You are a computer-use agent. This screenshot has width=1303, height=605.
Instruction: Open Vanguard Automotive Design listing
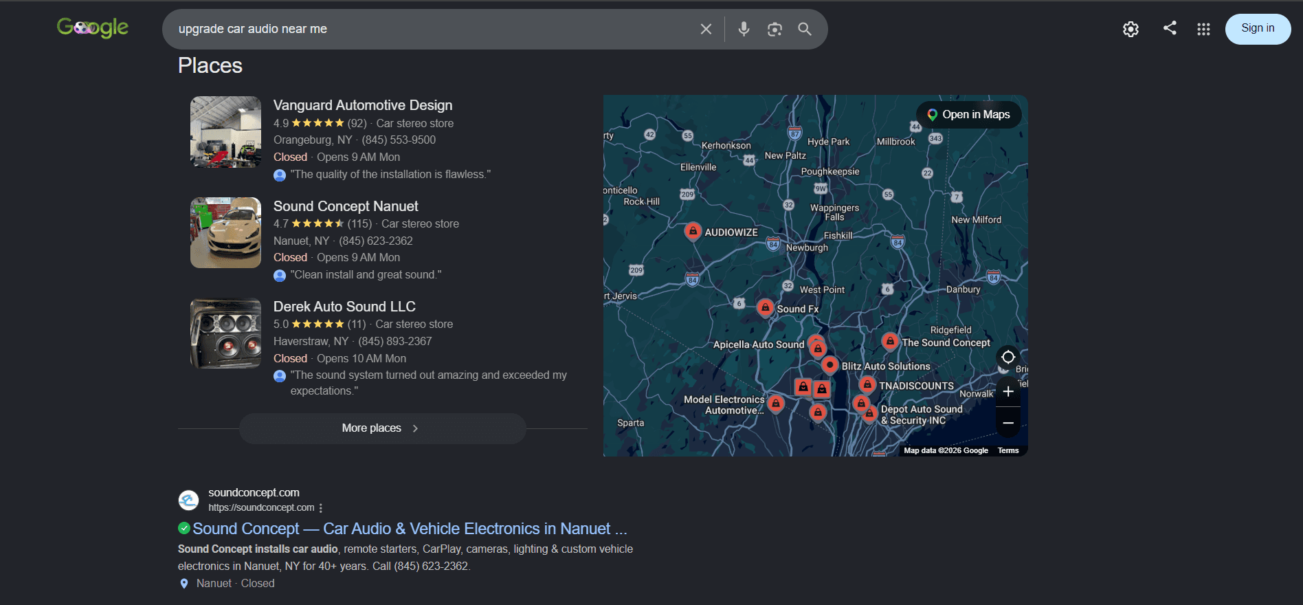point(363,105)
